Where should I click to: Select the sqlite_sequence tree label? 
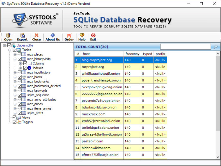click(38, 95)
